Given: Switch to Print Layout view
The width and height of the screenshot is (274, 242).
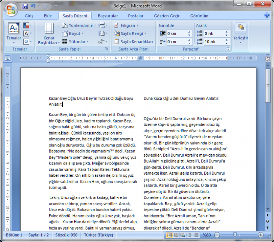Looking at the screenshot, I should tap(169, 235).
